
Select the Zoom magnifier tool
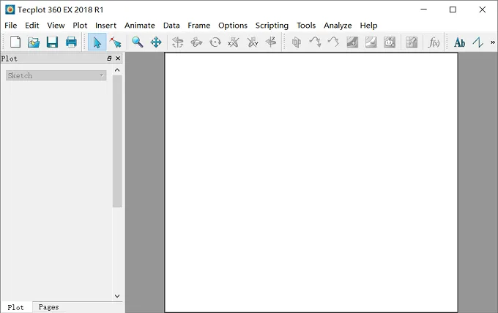pyautogui.click(x=137, y=42)
